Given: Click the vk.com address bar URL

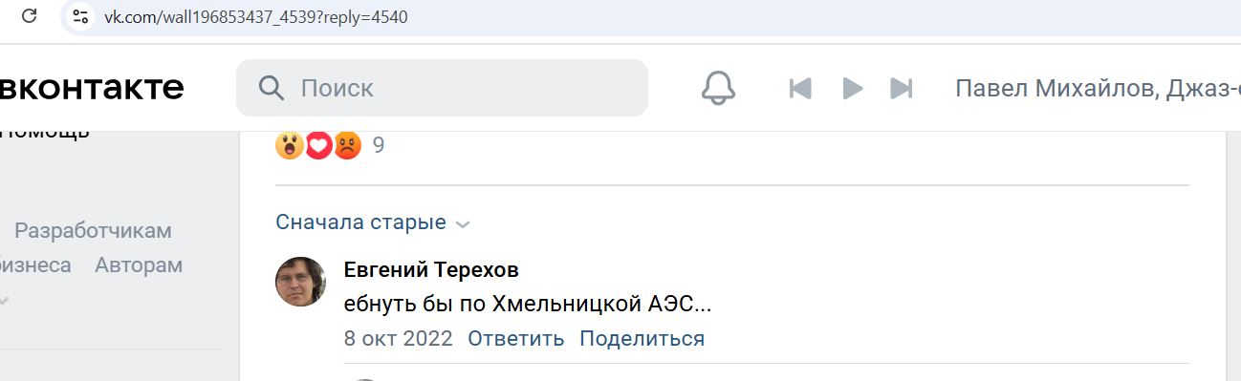Looking at the screenshot, I should (256, 17).
